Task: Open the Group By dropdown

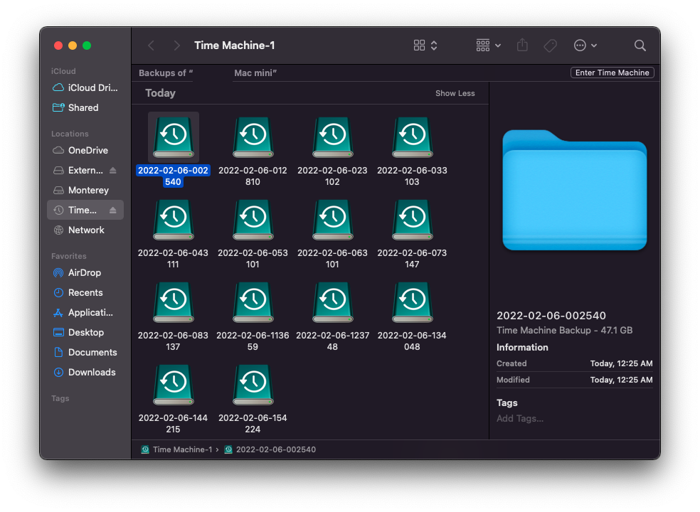Action: 488,46
